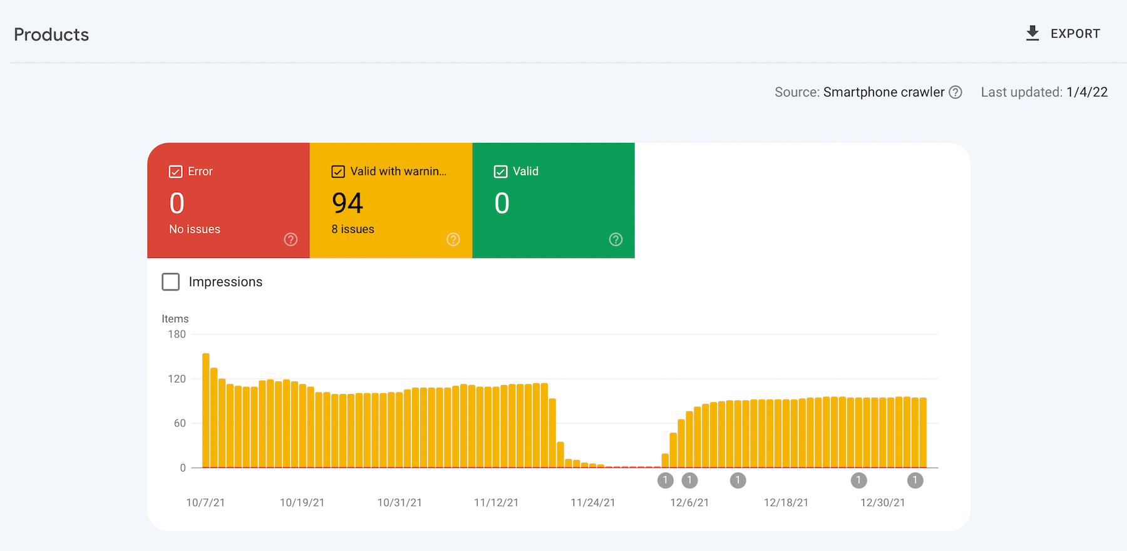Image resolution: width=1127 pixels, height=551 pixels.
Task: Select the yellow Valid with warnings card
Action: (391, 200)
